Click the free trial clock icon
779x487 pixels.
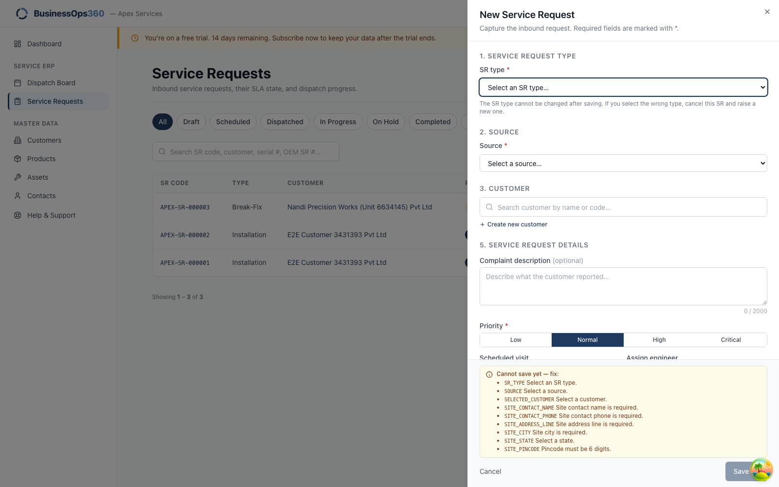135,38
